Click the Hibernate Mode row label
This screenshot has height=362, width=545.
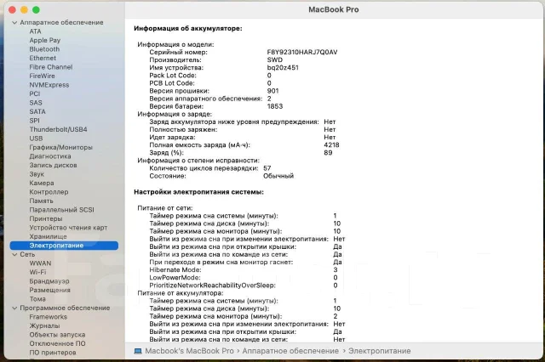[x=175, y=269]
